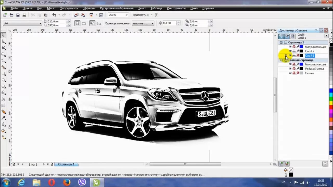
Task: Toggle Edit Across Layers button
Action: [x=287, y=36]
